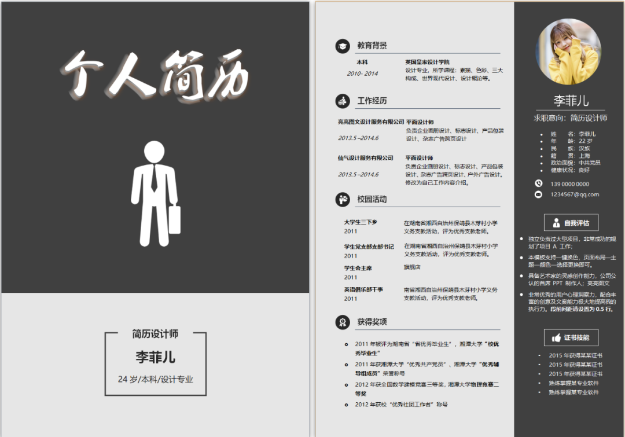
Task: Click the 2012 年获全国数学建模竞赛 award line
Action: point(427,389)
